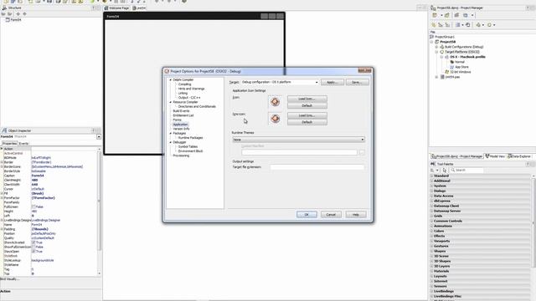
Task: Click the grey stacked icon in Project Manager's top row
Action: (456, 15)
